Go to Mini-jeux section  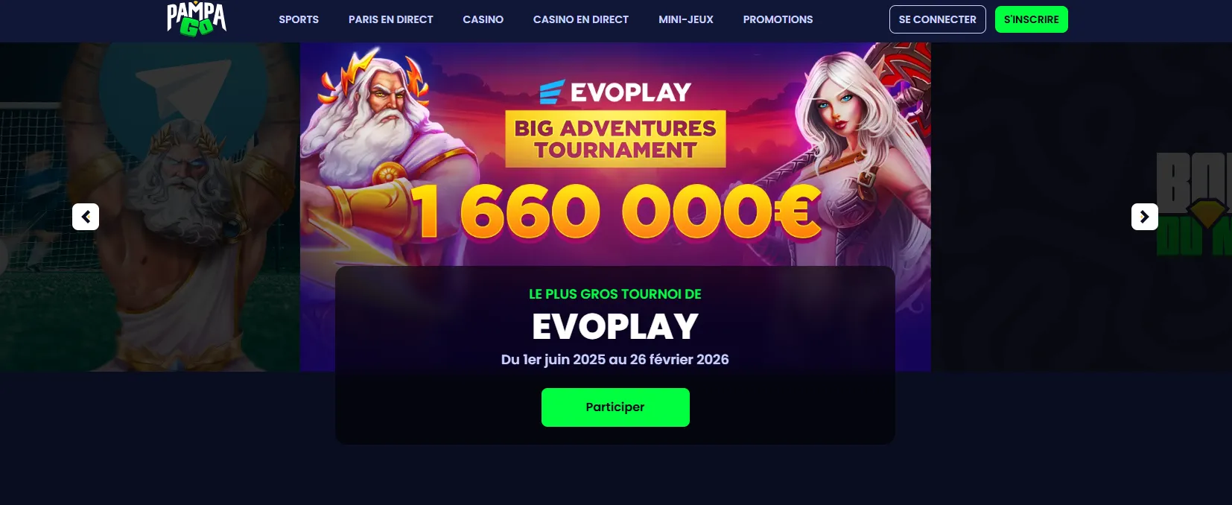(686, 19)
